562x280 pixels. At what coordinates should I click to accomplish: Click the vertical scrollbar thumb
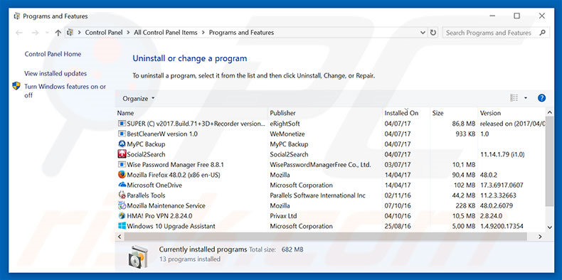(549, 161)
